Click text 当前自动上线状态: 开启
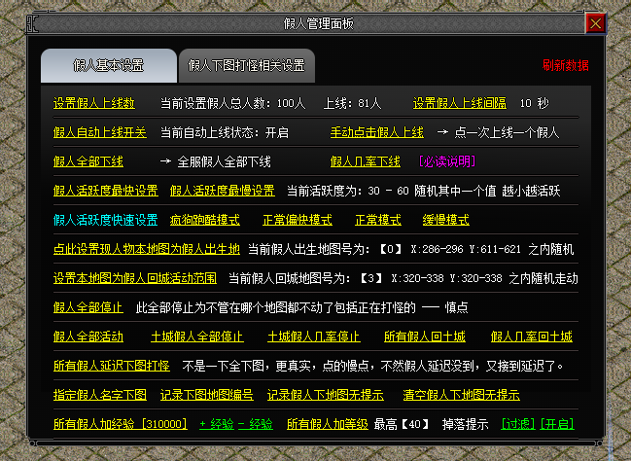 [225, 132]
